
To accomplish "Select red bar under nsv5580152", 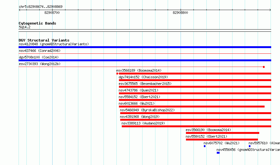I will click(222, 140).
